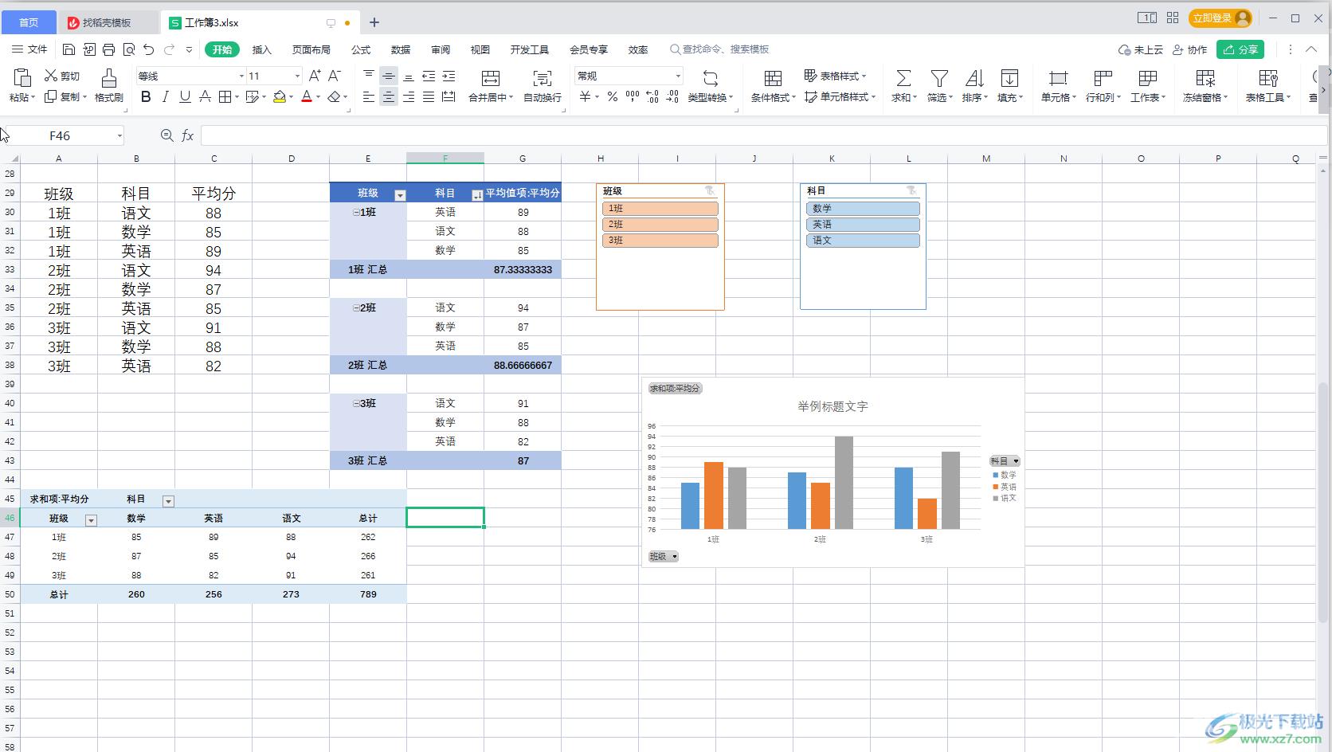The width and height of the screenshot is (1332, 752).
Task: Switch to the 首页 tab
Action: 29,22
